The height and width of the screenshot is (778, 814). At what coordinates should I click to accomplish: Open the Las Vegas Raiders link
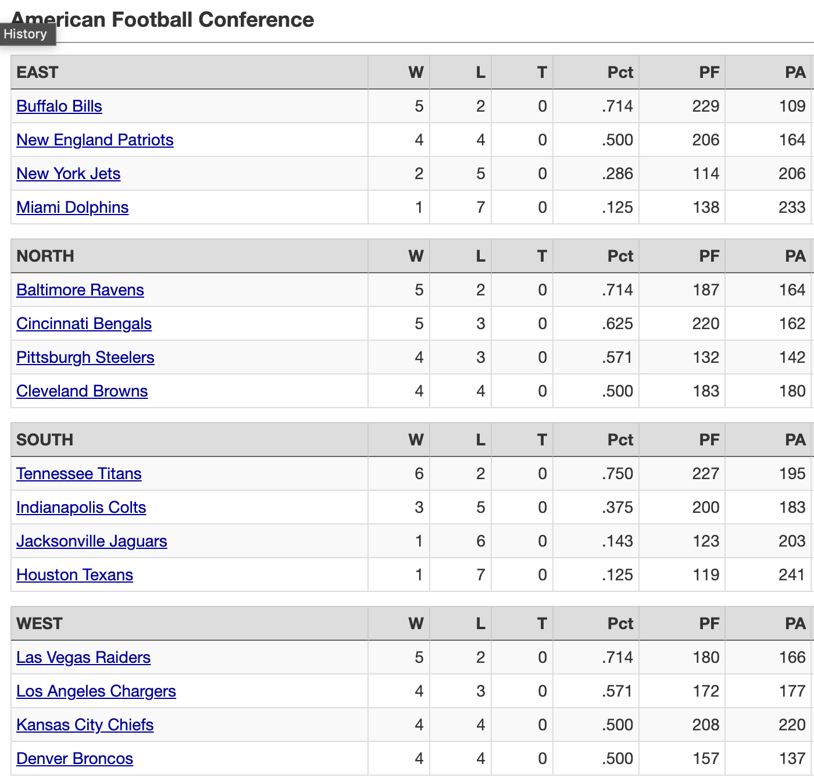coord(84,658)
